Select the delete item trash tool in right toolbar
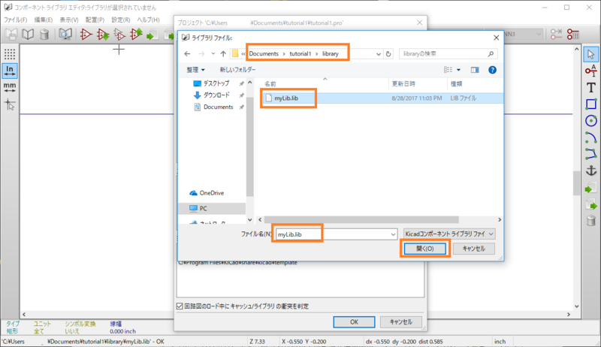The width and height of the screenshot is (601, 347). (x=590, y=221)
